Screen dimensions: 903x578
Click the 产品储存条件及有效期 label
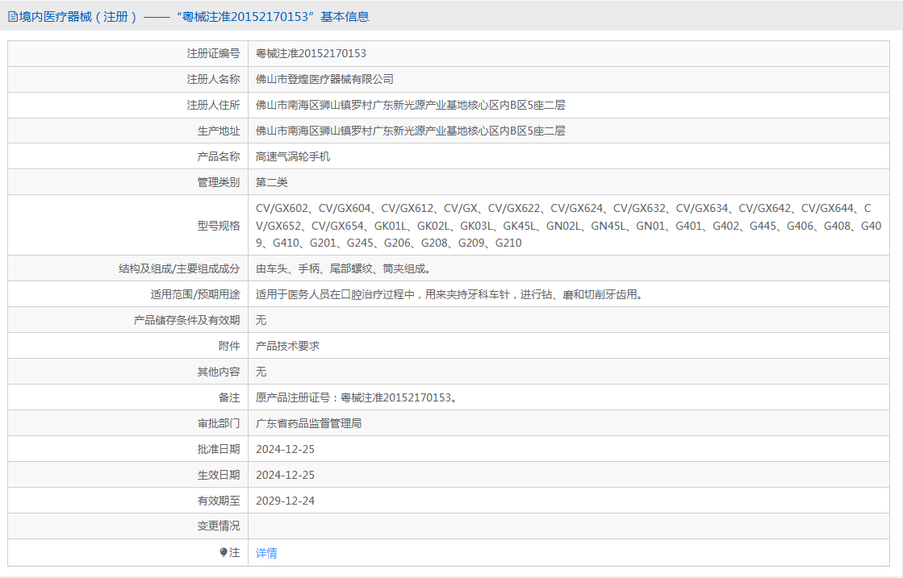[186, 320]
